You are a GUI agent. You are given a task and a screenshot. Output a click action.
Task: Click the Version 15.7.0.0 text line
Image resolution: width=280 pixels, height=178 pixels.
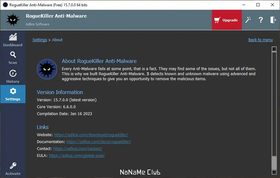click(x=67, y=100)
